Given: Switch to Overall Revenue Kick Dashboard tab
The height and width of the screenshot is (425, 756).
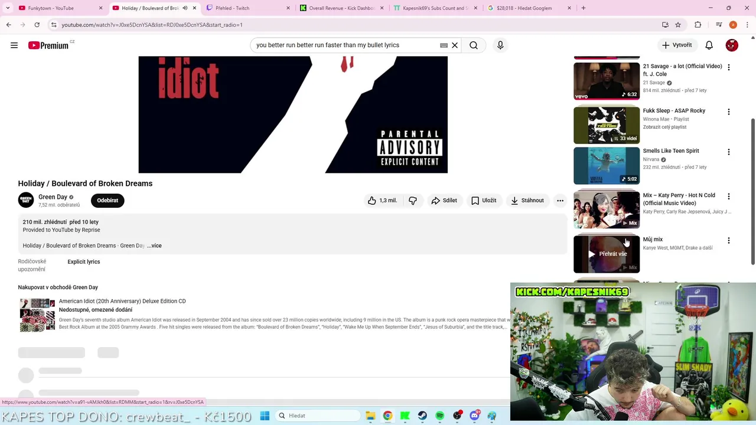Looking at the screenshot, I should pos(341,8).
